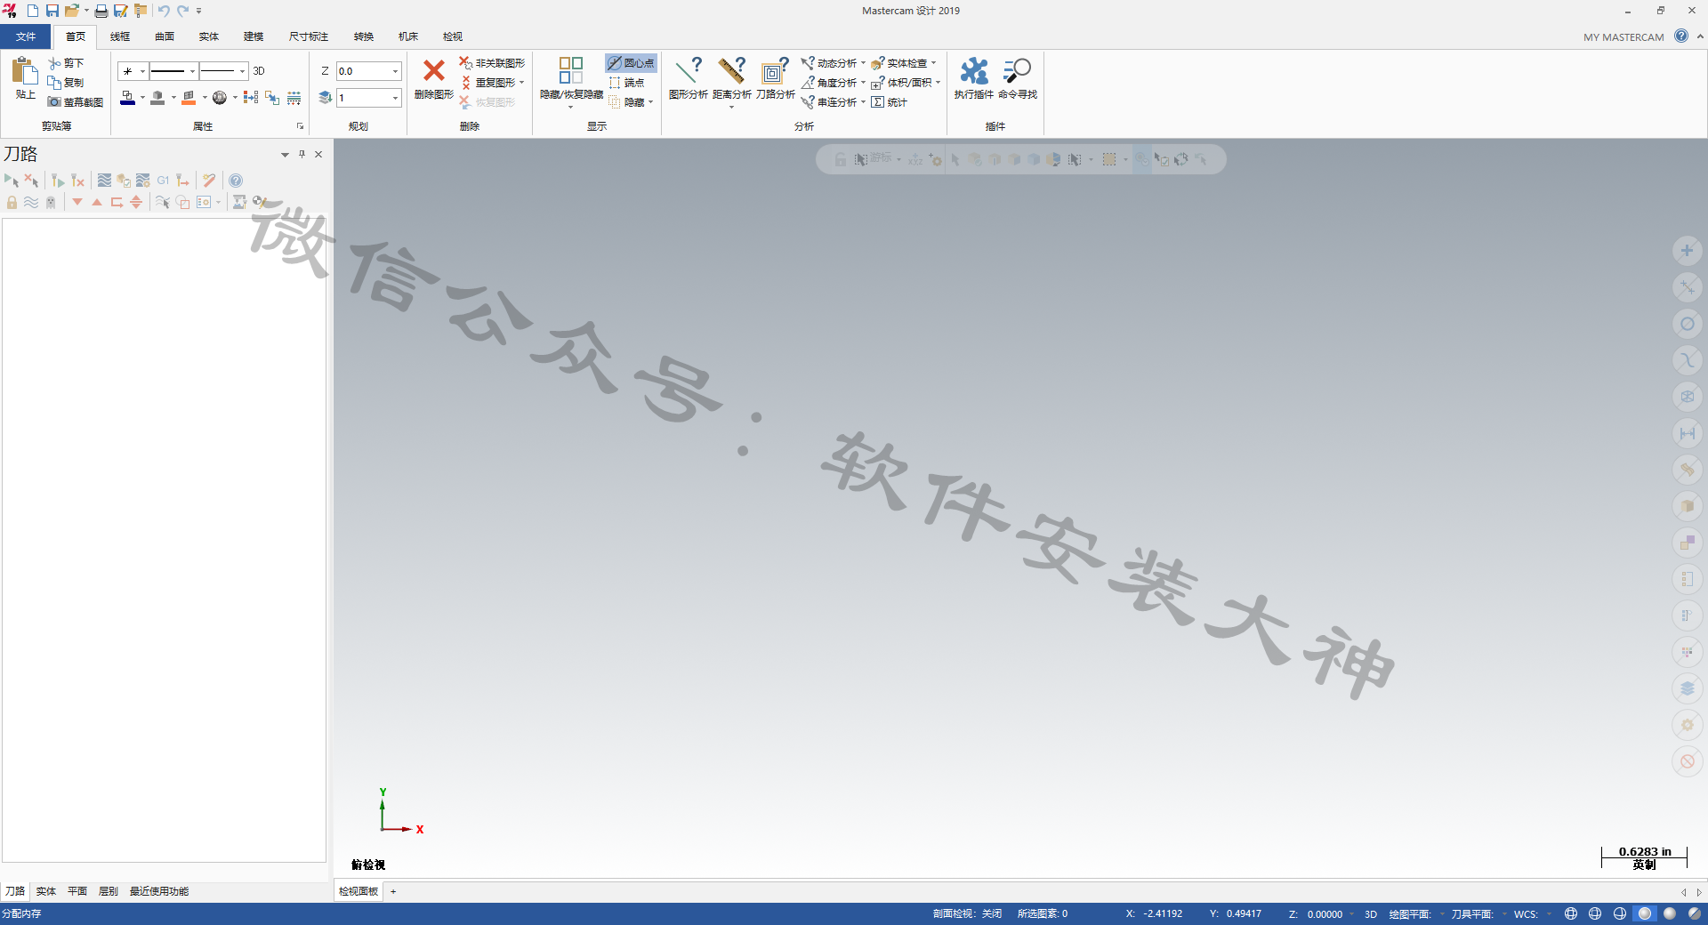Click 非关联图形 button

(x=492, y=63)
